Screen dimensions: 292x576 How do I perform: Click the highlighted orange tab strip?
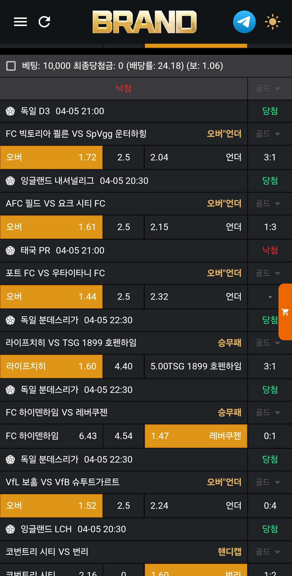click(196, 46)
